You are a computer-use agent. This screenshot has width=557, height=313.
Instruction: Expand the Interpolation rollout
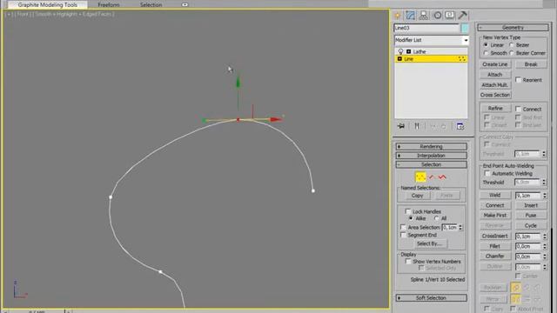tap(432, 156)
